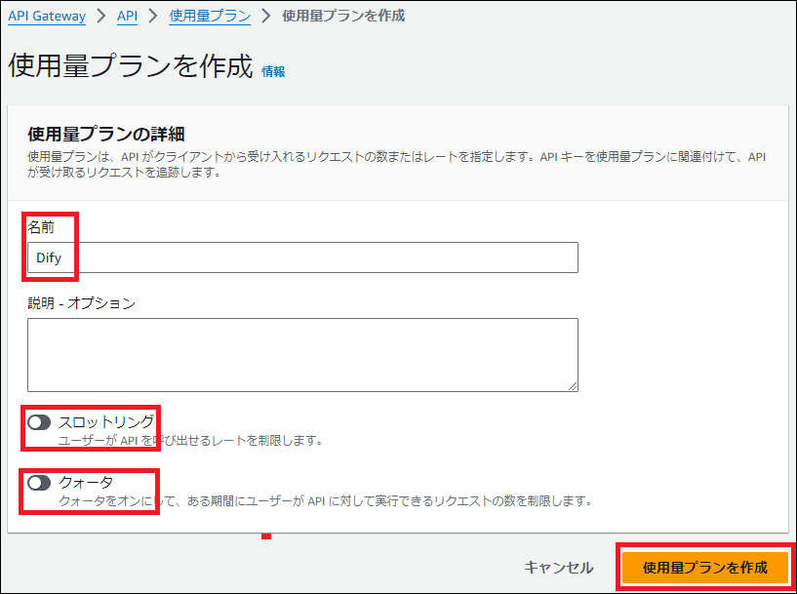Click the orange 使用量プランを作成 button

(704, 567)
